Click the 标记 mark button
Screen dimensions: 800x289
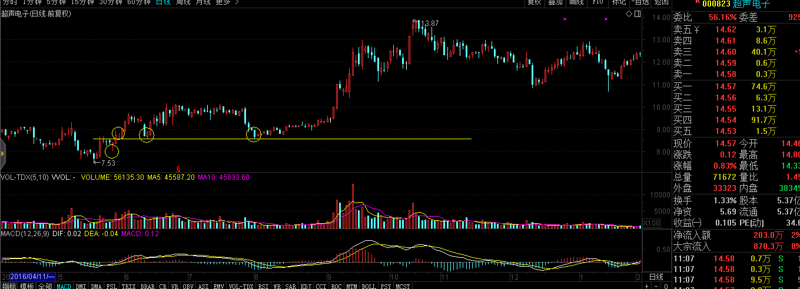619,2
